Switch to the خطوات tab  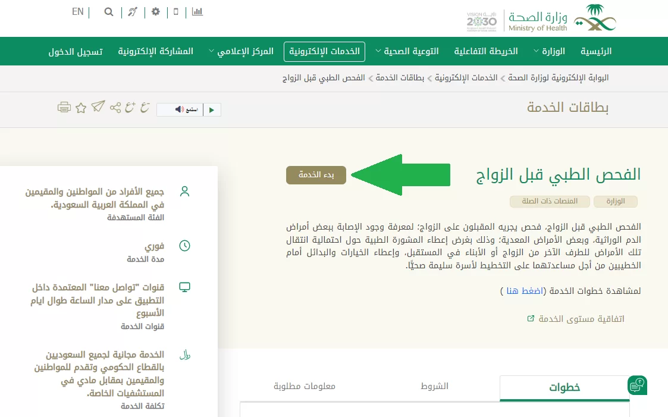564,388
